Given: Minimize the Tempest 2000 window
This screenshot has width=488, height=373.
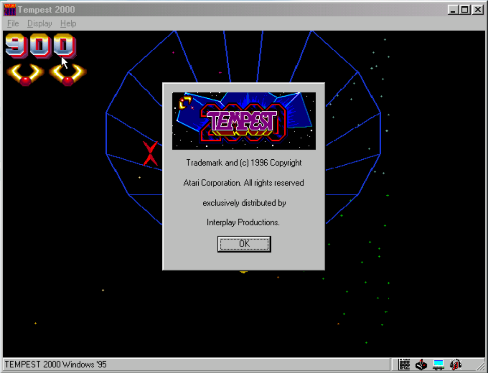Looking at the screenshot, I should 453,10.
